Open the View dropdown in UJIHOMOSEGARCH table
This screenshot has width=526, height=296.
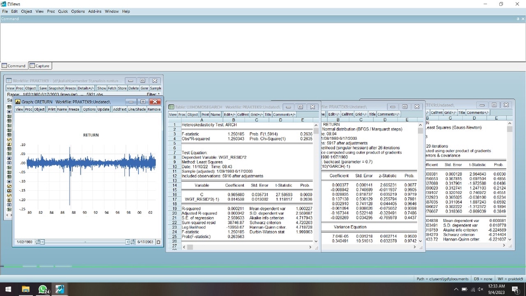(x=172, y=115)
